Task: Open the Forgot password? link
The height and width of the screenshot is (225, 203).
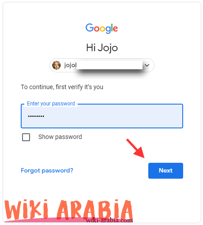Action: pos(47,171)
